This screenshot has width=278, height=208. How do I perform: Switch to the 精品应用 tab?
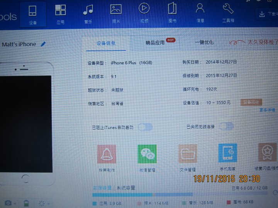point(155,43)
